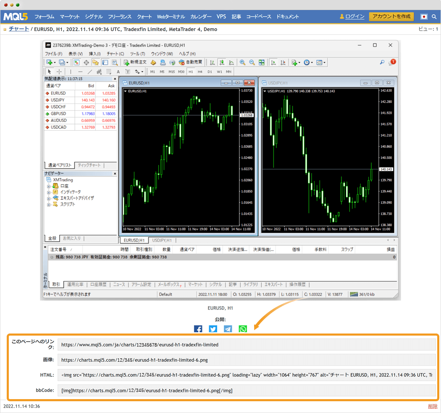Switch timeframe to M15

point(171,71)
